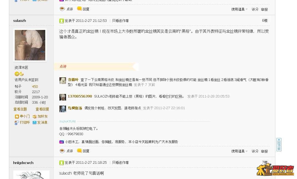Click the 回顶部 back-to-top button
297x179 pixels.
click(279, 145)
